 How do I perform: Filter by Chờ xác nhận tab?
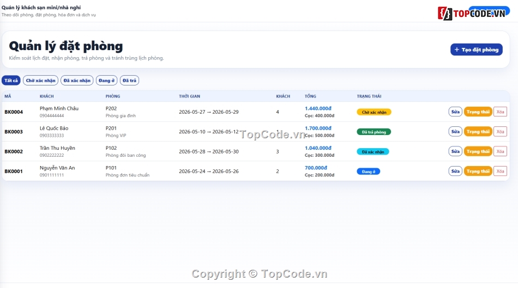point(41,81)
